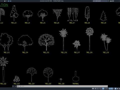Click the TREE_E22 text label
Screen dimensions: 120x90
pos(3,84)
